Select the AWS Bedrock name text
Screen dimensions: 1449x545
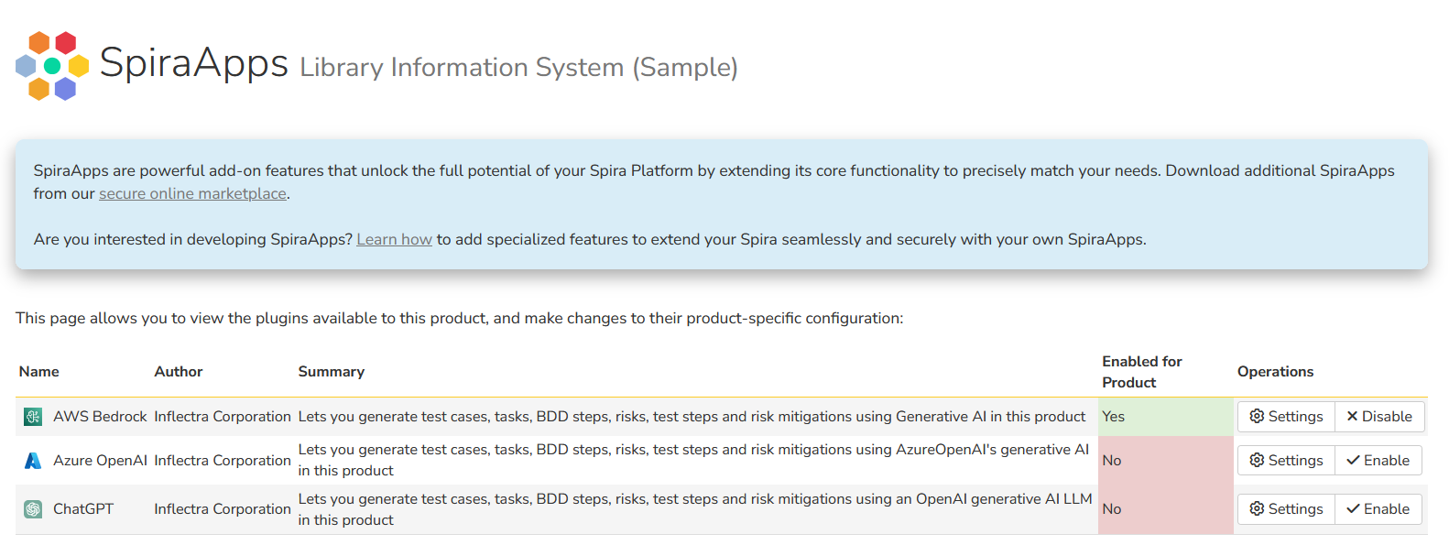(x=100, y=417)
